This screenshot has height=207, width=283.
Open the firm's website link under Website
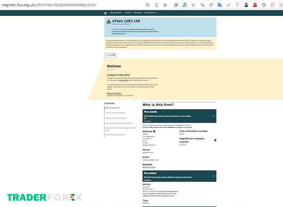point(149,167)
